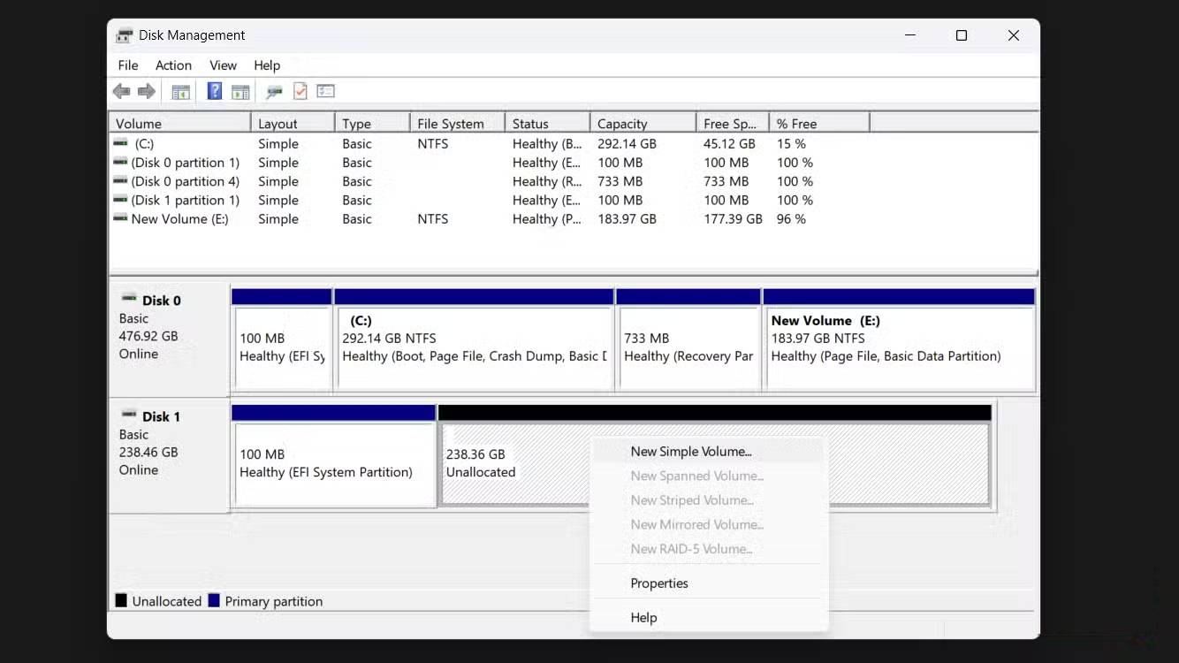
Task: Open Help using the blue question mark icon
Action: click(214, 91)
